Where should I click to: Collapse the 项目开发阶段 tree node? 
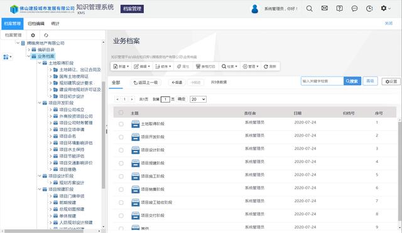40,103
